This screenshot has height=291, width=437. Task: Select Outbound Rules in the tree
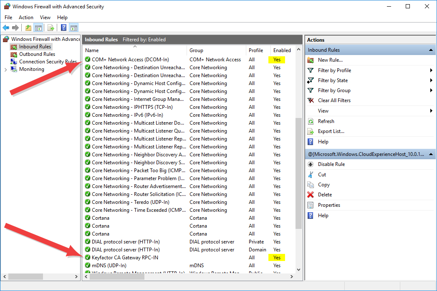tap(37, 54)
